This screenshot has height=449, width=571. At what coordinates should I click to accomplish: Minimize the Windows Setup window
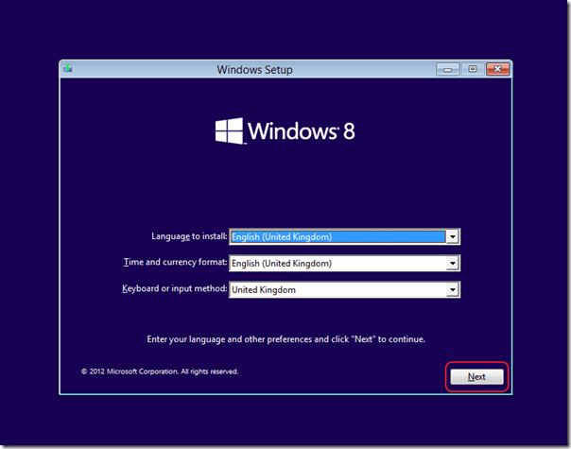coord(448,69)
